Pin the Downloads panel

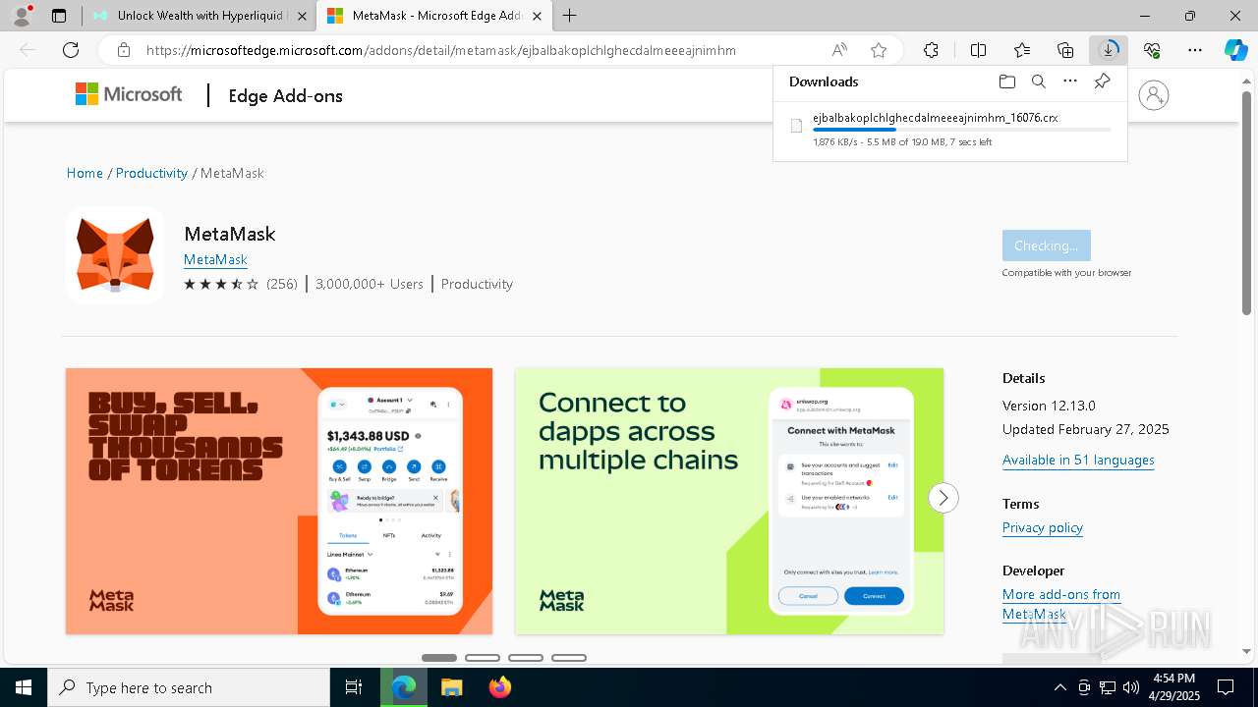click(x=1103, y=82)
